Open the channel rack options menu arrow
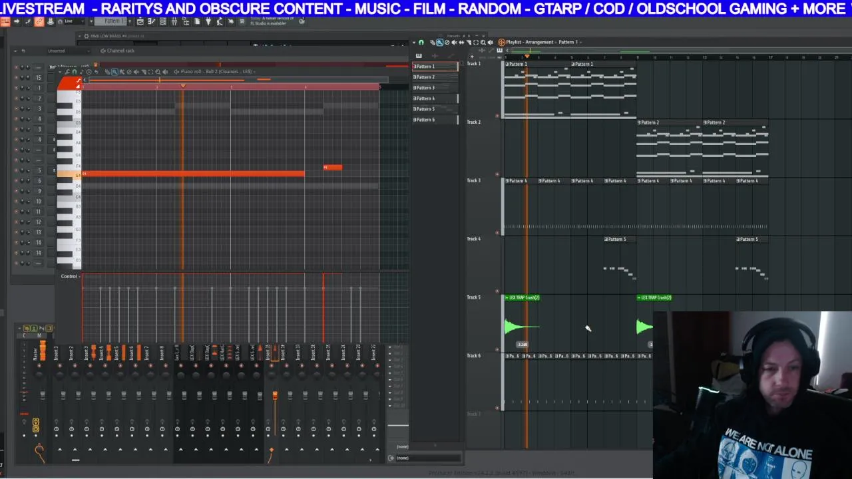The image size is (852, 479). click(x=15, y=51)
